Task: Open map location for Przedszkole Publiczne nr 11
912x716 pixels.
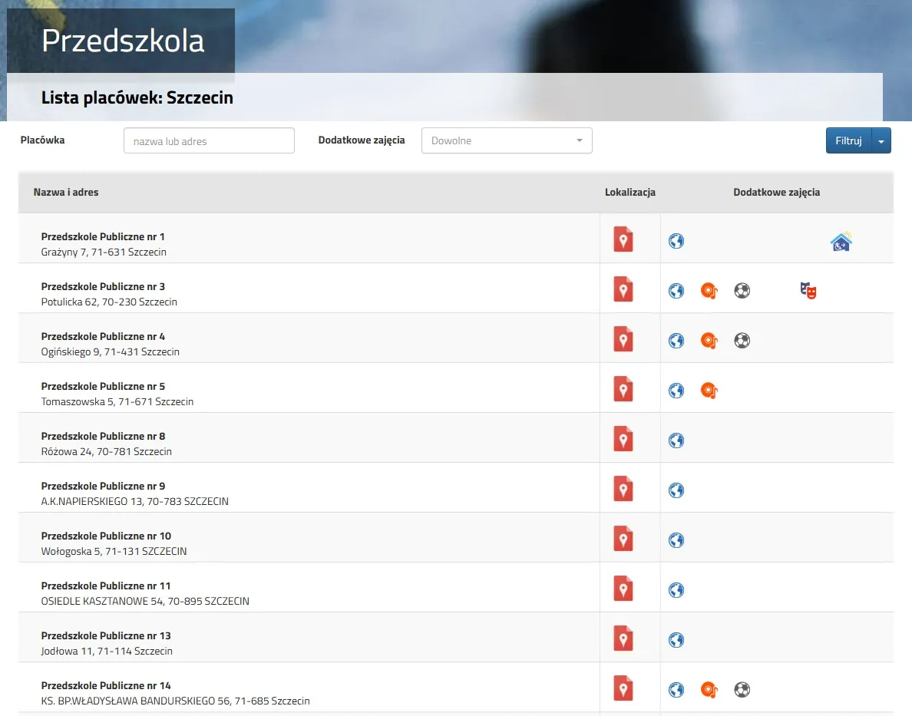Action: click(623, 589)
